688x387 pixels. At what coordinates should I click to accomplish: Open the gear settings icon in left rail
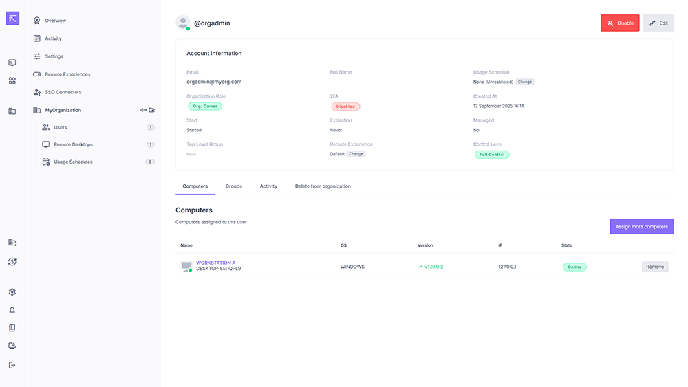(x=12, y=292)
